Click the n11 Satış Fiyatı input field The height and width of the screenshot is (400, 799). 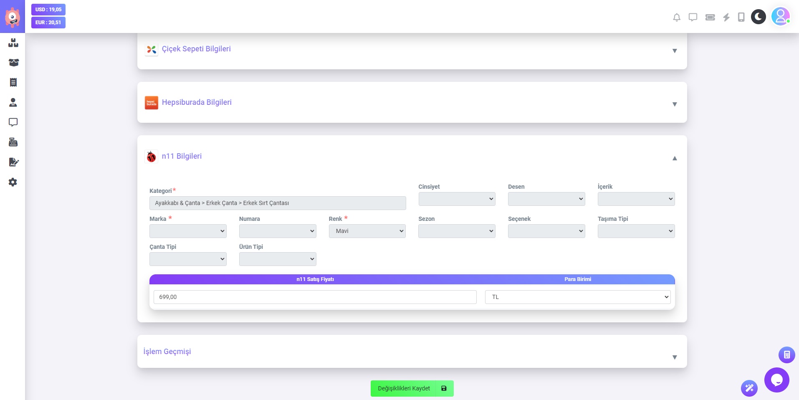(315, 297)
